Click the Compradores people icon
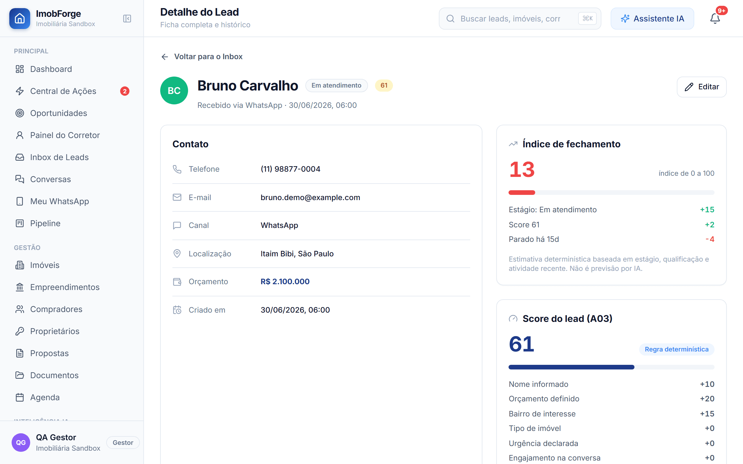 (x=20, y=309)
